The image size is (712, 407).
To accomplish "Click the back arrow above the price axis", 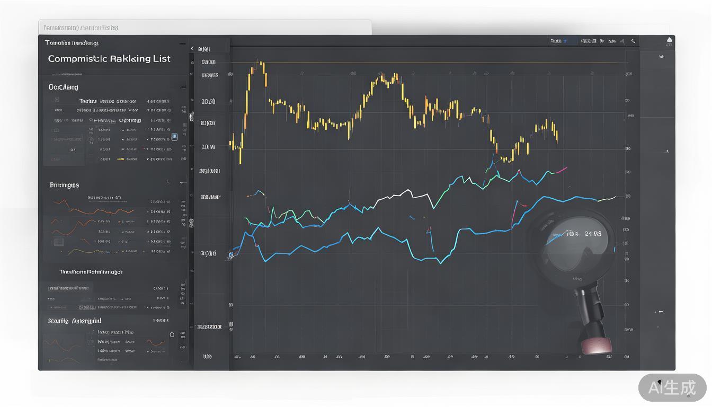I will 192,49.
